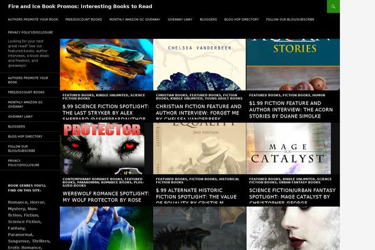Viewport: 375px width, 250px height.
Task: Open post $.99 Science Fiction Spotlight: The Last Stryker
Action: pos(106,112)
